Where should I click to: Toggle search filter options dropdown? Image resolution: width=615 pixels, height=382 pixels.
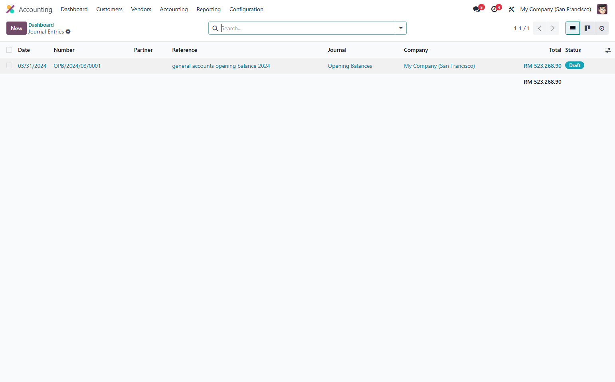pos(401,28)
